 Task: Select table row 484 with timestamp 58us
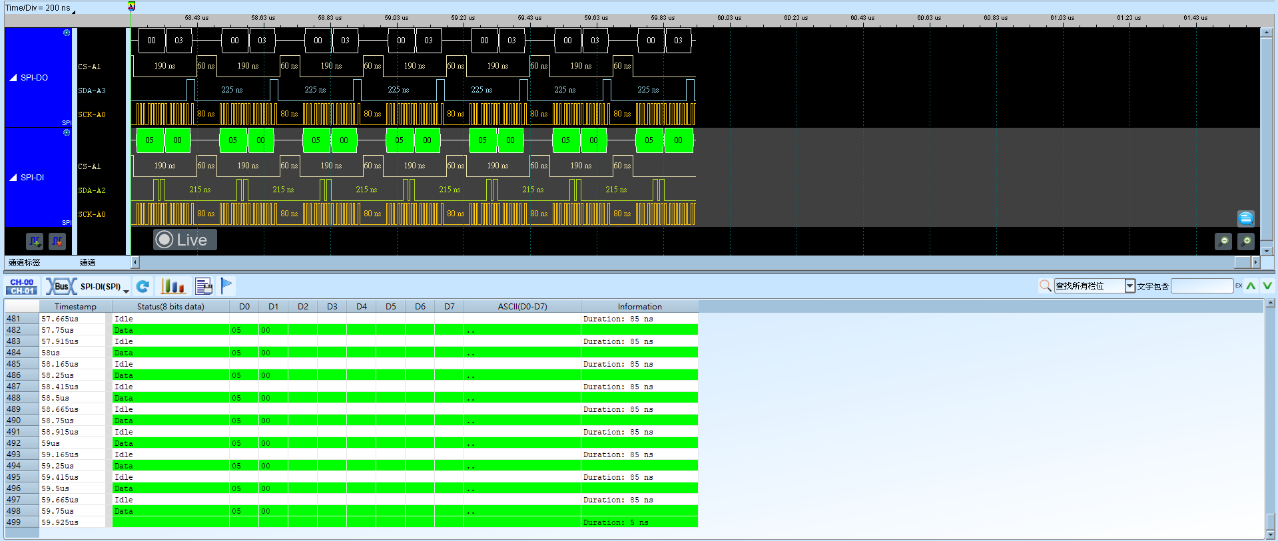(x=352, y=353)
